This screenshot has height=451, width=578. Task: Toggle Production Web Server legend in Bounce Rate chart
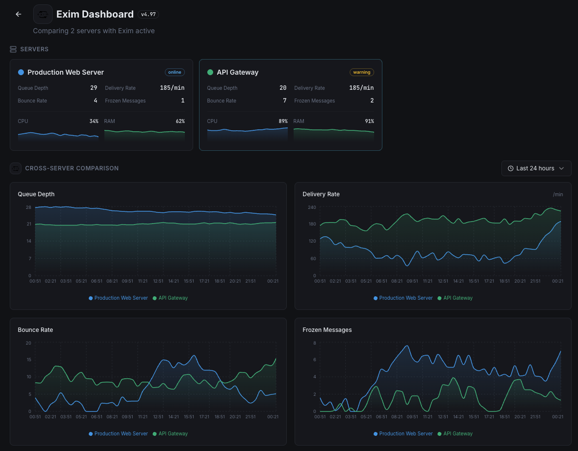click(x=118, y=433)
